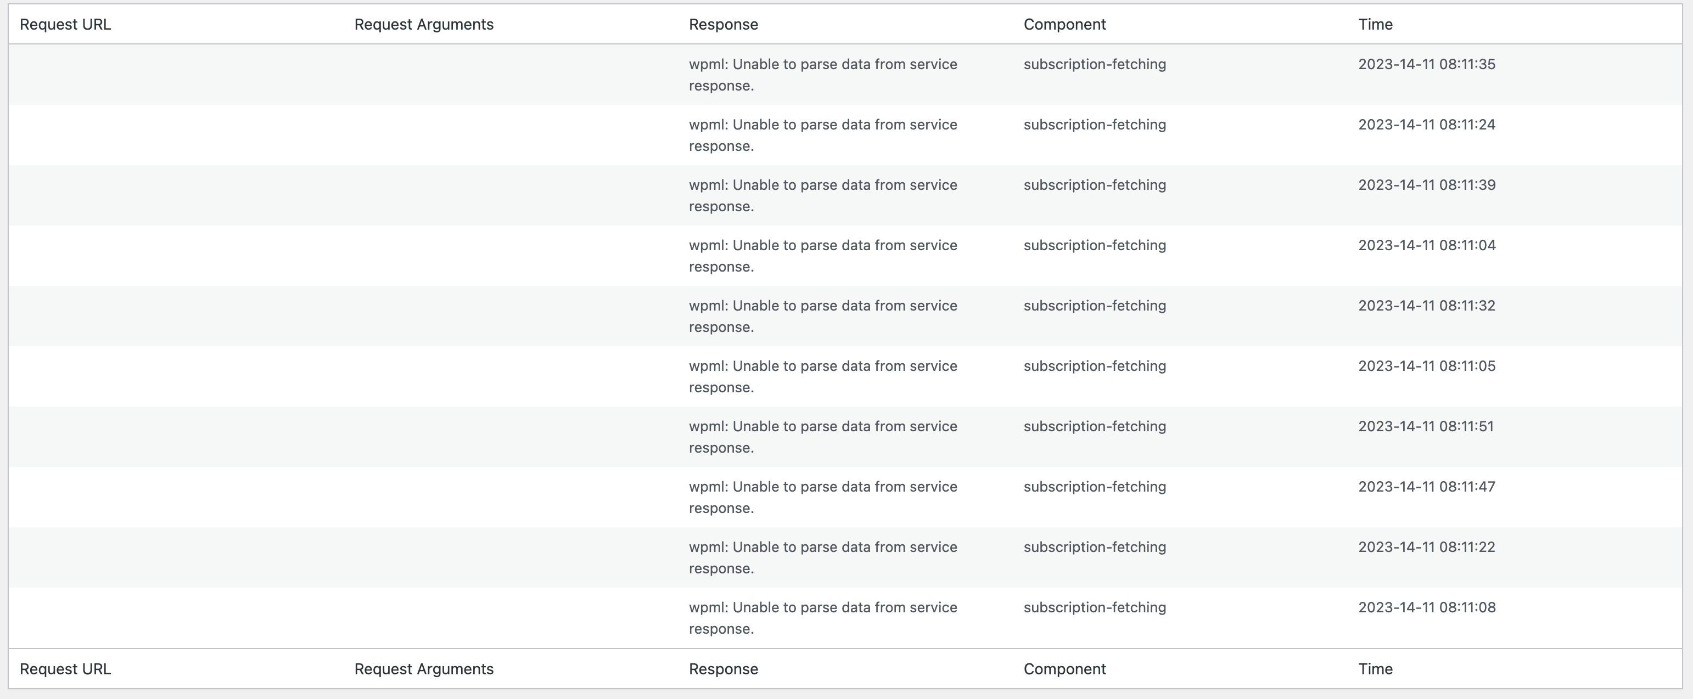Click the wpml response text in the 08:11:32 row
The height and width of the screenshot is (699, 1693).
823,317
